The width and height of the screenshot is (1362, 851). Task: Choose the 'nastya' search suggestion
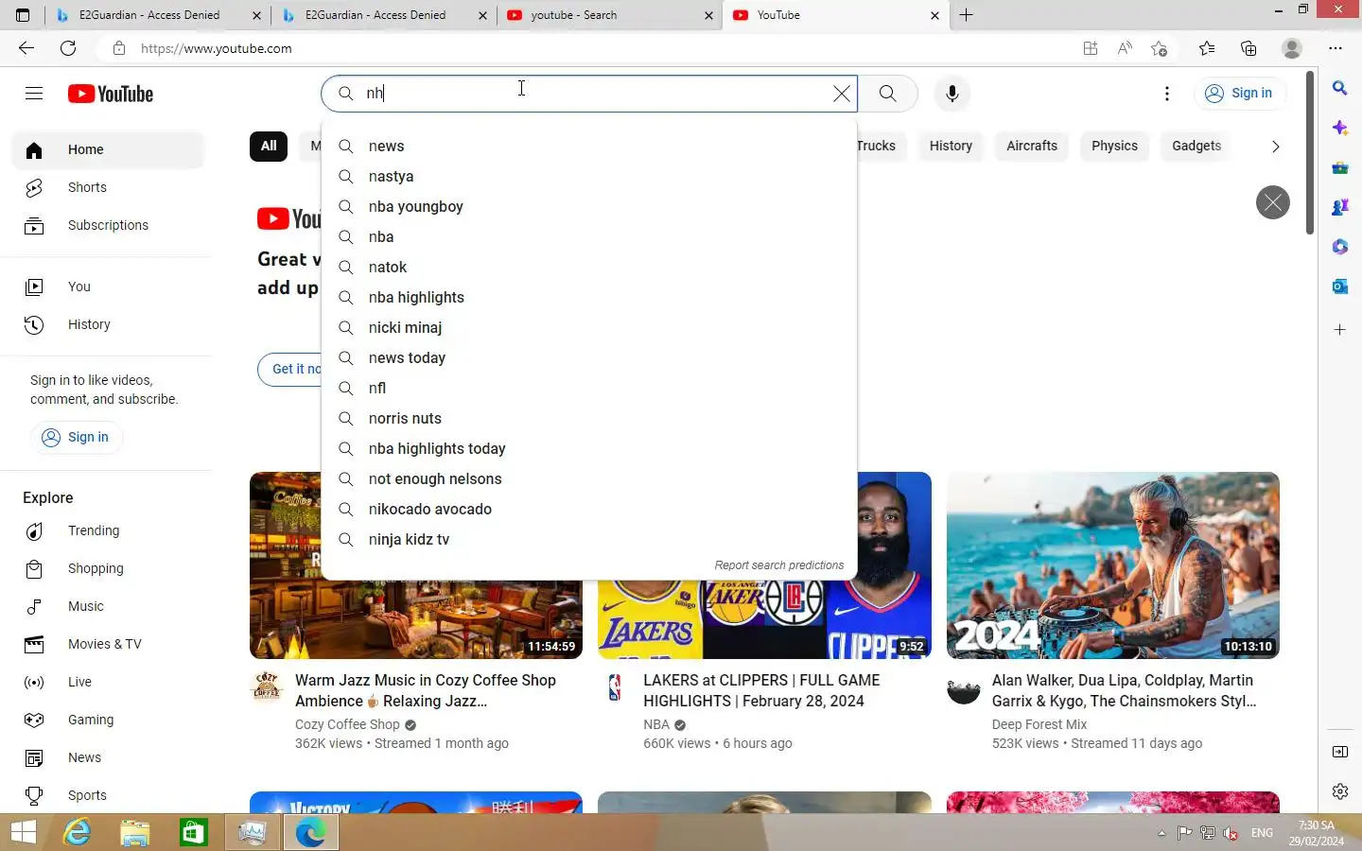click(x=589, y=176)
